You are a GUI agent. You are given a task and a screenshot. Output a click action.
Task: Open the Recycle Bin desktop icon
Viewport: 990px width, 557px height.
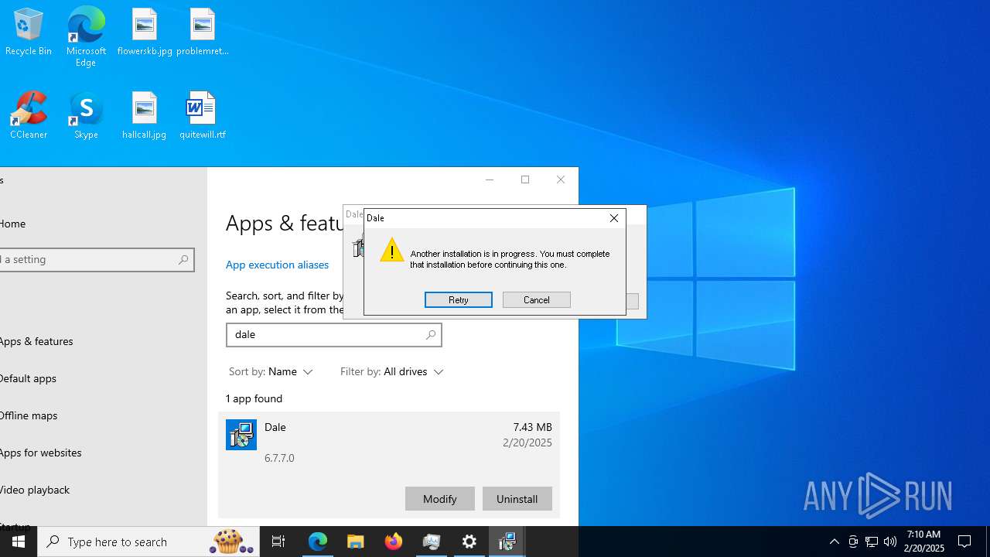(29, 32)
